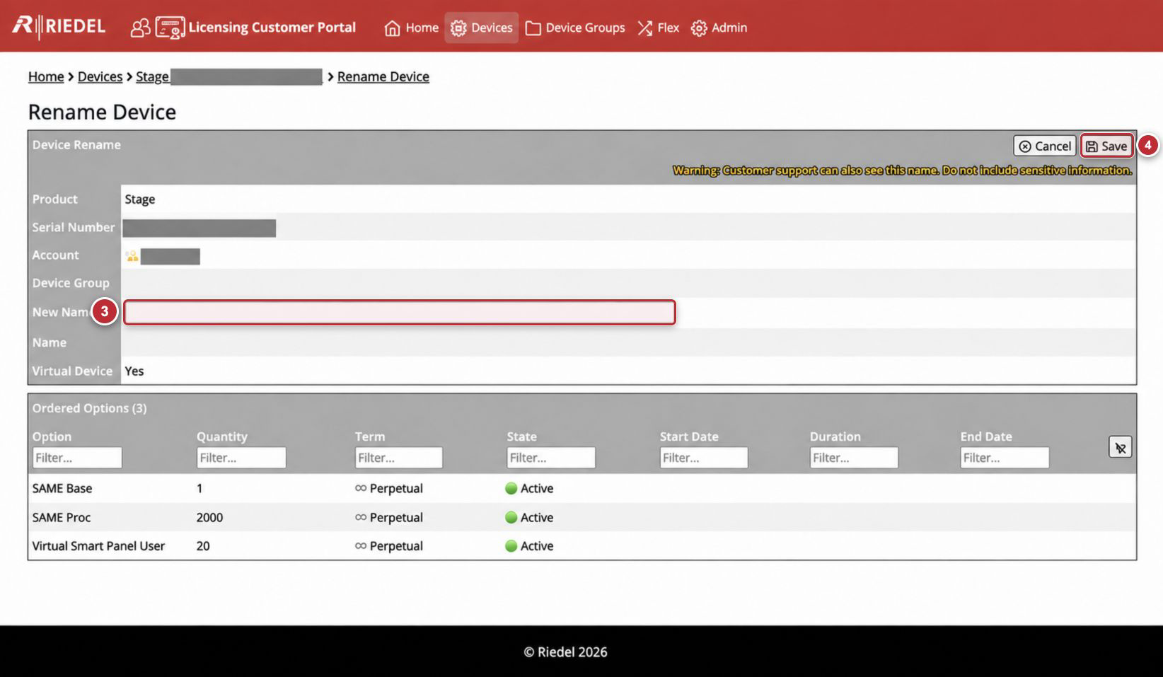Click the quantity 20 cell
Viewport: 1163px width, 677px height.
203,546
